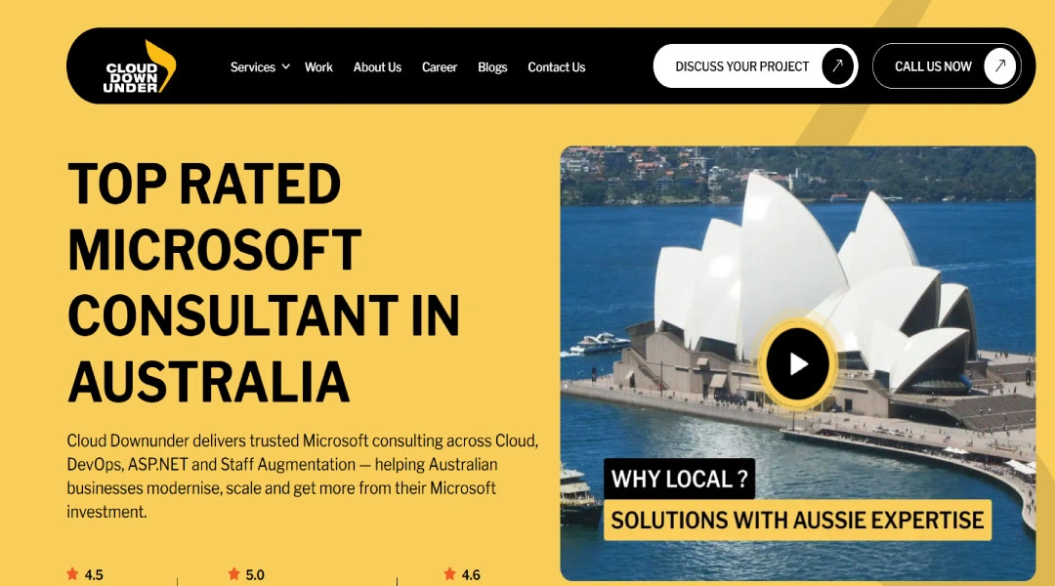
Task: Click the 5.0 star rating
Action: pyautogui.click(x=246, y=574)
